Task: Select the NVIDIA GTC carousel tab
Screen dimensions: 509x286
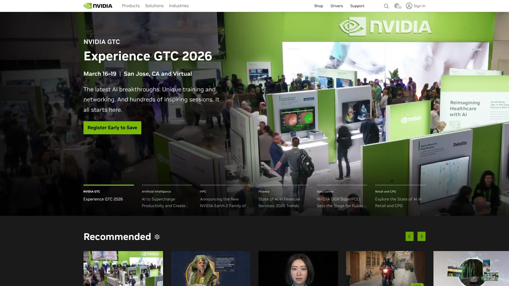Action: [x=109, y=196]
